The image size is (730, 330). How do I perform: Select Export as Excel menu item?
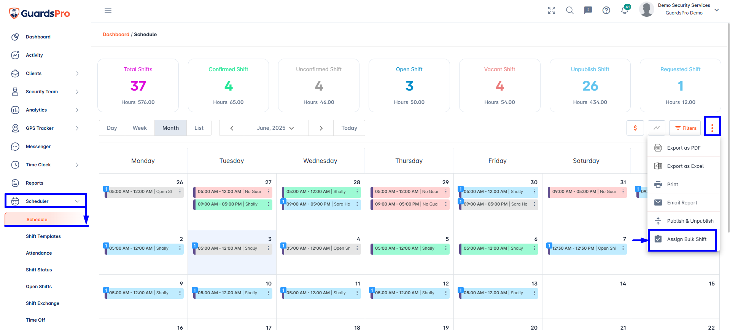pos(684,166)
